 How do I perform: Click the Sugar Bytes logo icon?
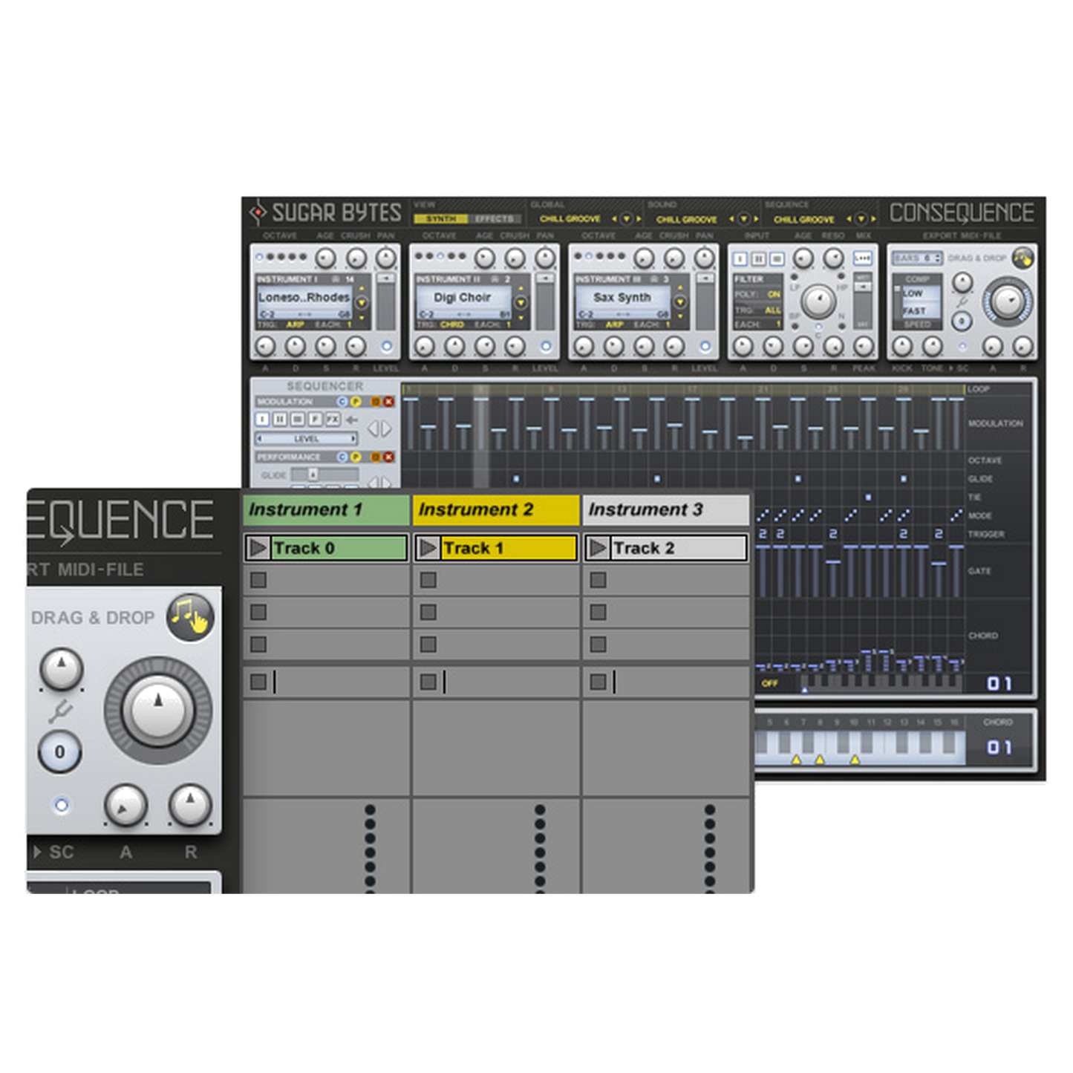tap(258, 213)
